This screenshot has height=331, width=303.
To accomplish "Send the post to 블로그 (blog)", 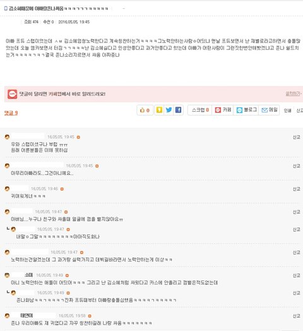I will [x=246, y=110].
